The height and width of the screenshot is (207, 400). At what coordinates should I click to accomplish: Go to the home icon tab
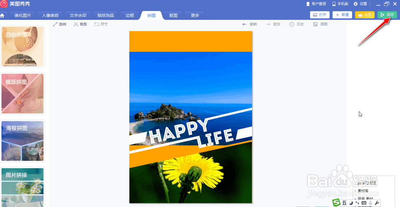[x=2, y=16]
